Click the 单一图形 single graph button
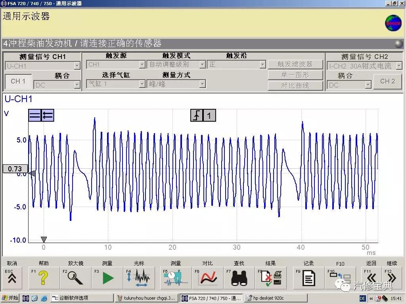The height and width of the screenshot is (304, 406). pos(295,75)
